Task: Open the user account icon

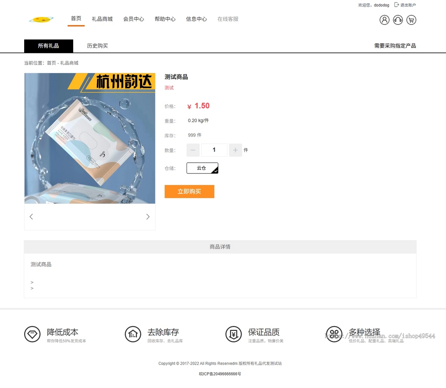Action: click(384, 20)
